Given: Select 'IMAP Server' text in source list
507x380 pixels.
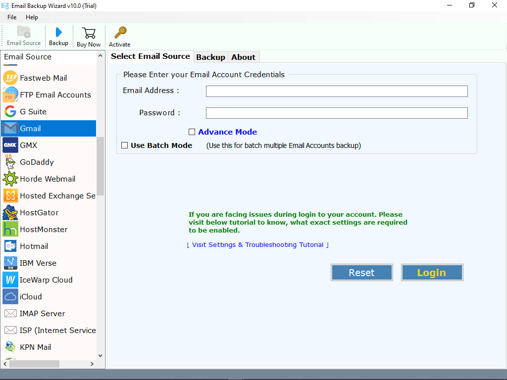Looking at the screenshot, I should click(43, 313).
